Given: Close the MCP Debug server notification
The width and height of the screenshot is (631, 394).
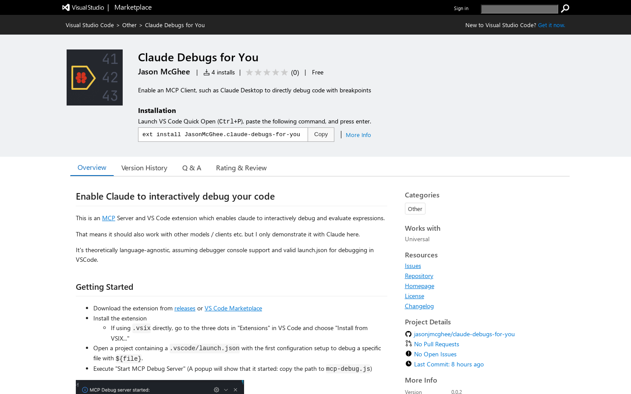Looking at the screenshot, I should pos(235,390).
